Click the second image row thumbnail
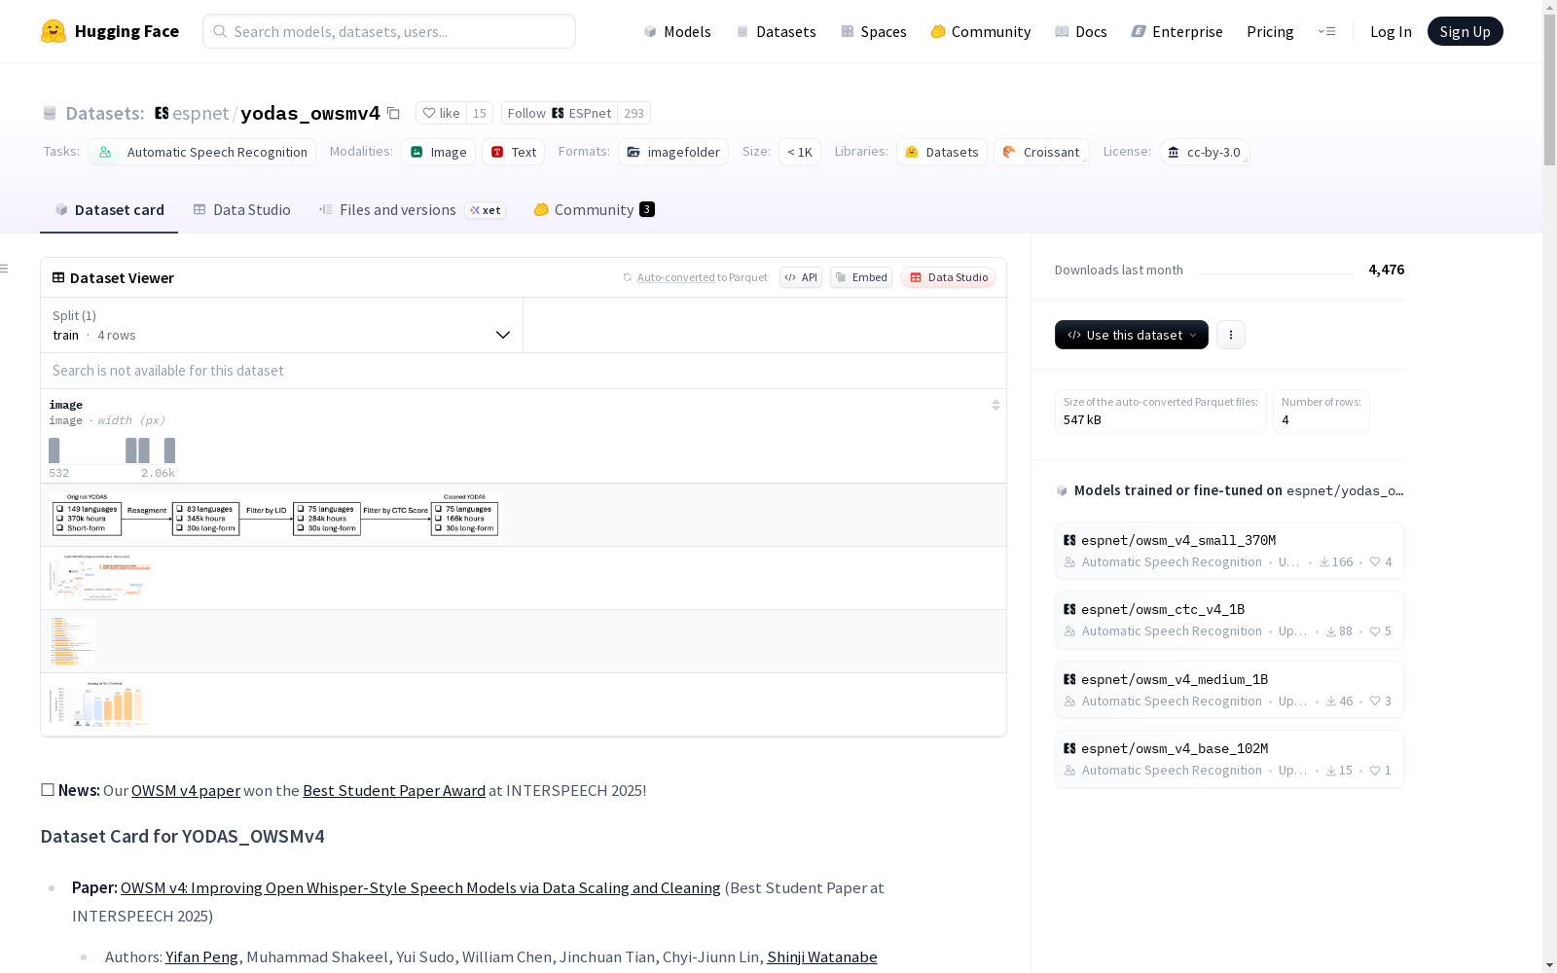Screen dimensions: 1557x973 (x=101, y=578)
